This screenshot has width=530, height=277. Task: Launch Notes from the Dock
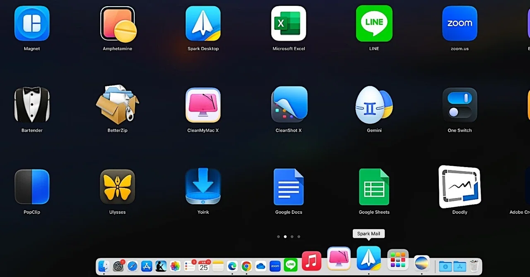pos(218,266)
